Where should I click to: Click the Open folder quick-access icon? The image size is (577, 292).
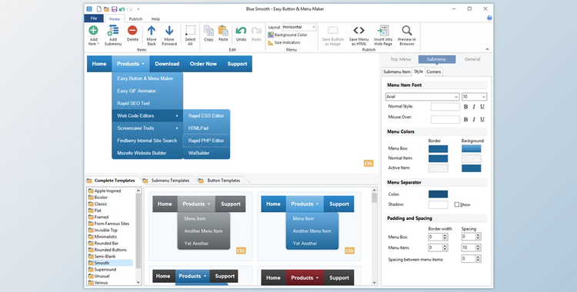pyautogui.click(x=106, y=8)
